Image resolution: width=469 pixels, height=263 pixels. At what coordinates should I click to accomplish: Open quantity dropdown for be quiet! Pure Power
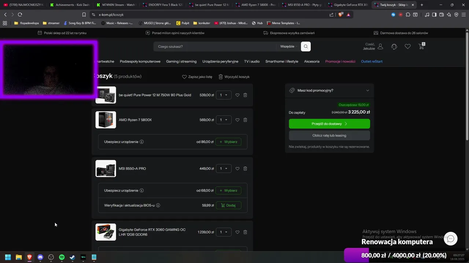click(x=224, y=95)
